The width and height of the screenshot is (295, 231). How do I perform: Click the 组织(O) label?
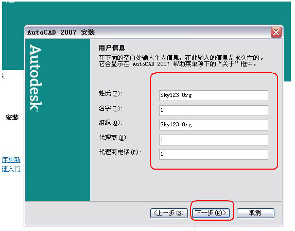[111, 123]
